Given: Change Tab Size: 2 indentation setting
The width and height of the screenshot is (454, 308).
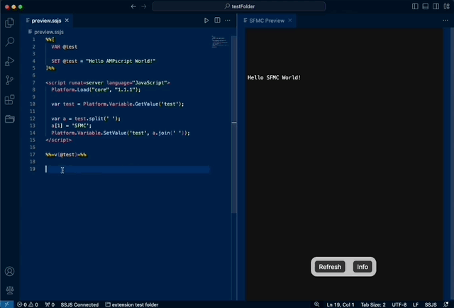Looking at the screenshot, I should tap(373, 304).
